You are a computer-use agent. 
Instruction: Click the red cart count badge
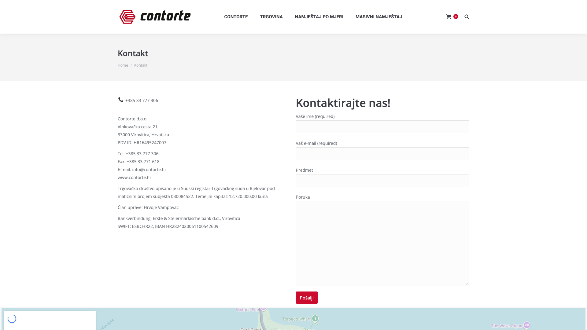tap(456, 16)
